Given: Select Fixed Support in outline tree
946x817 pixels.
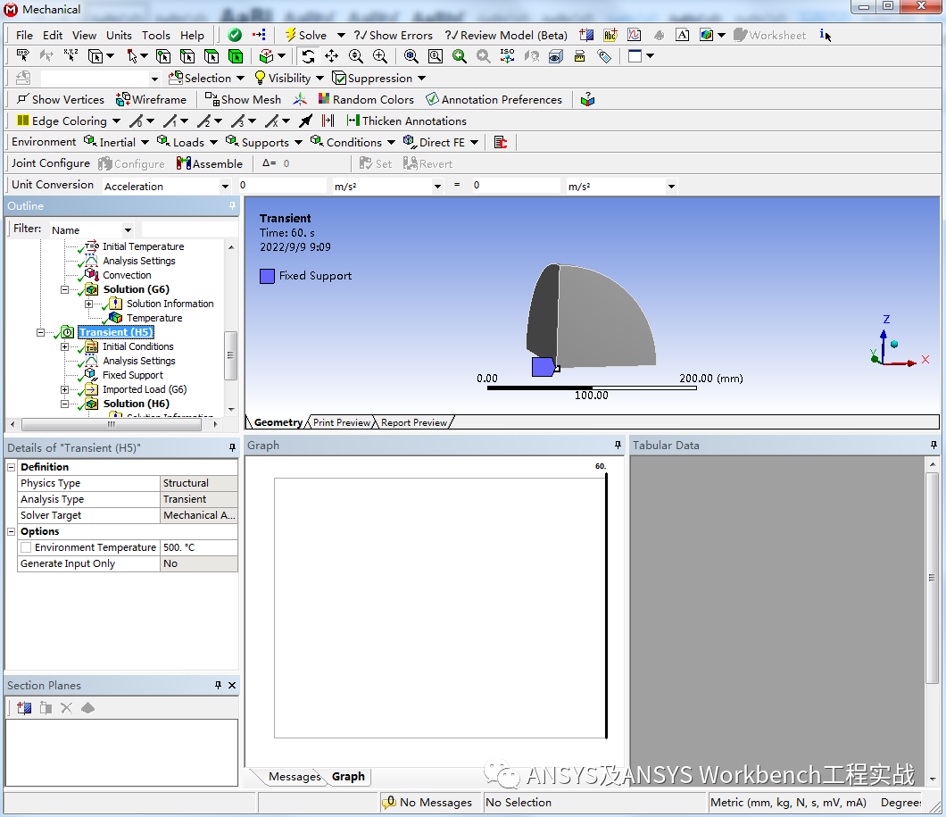Looking at the screenshot, I should click(x=133, y=375).
